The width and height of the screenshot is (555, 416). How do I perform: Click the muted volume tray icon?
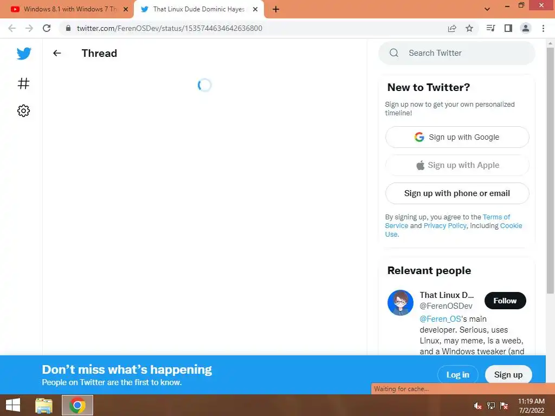click(x=478, y=406)
